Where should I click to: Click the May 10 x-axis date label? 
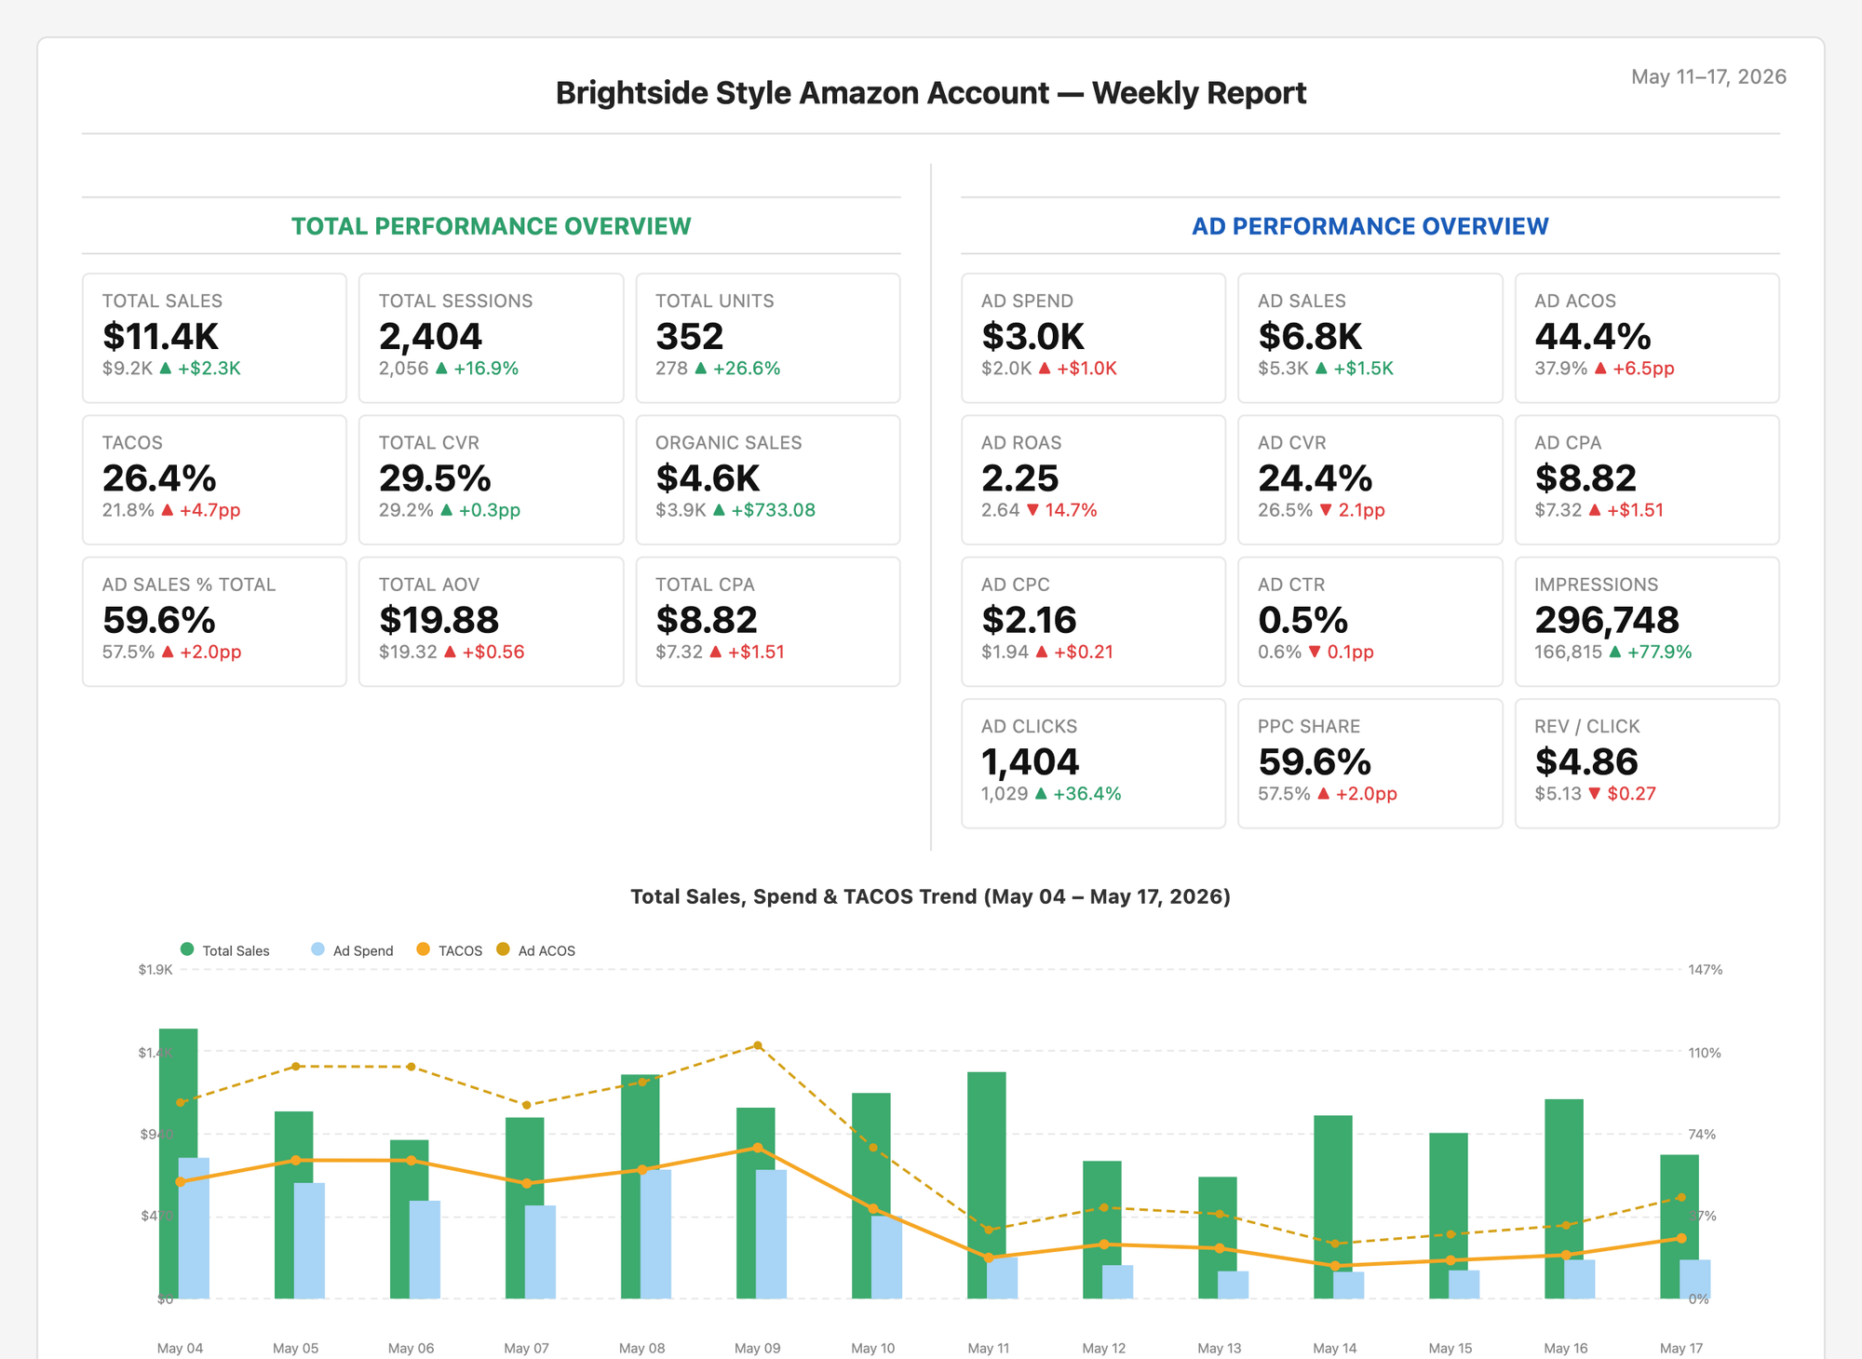point(872,1348)
